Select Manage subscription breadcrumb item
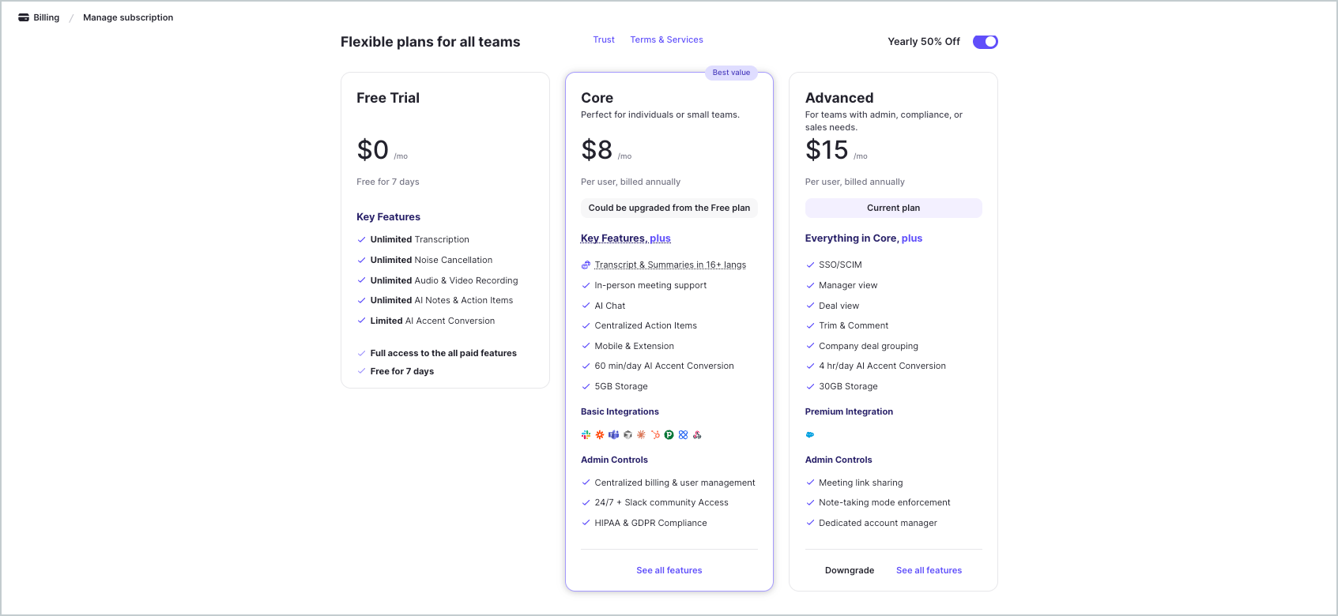Image resolution: width=1338 pixels, height=616 pixels. click(128, 17)
